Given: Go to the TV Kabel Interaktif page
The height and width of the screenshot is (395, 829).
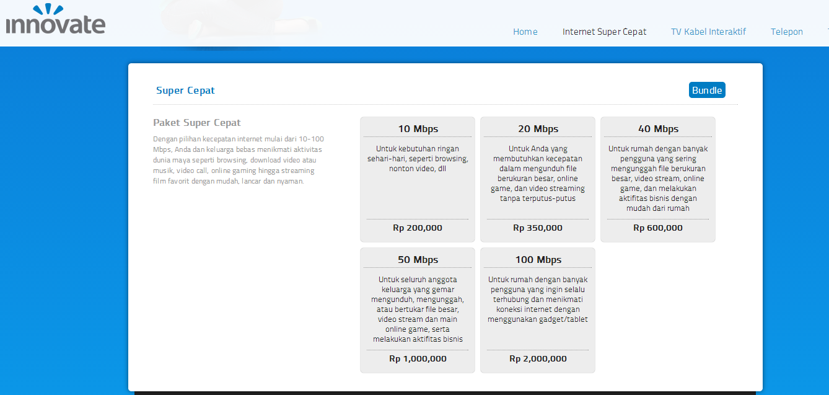Looking at the screenshot, I should pos(708,32).
